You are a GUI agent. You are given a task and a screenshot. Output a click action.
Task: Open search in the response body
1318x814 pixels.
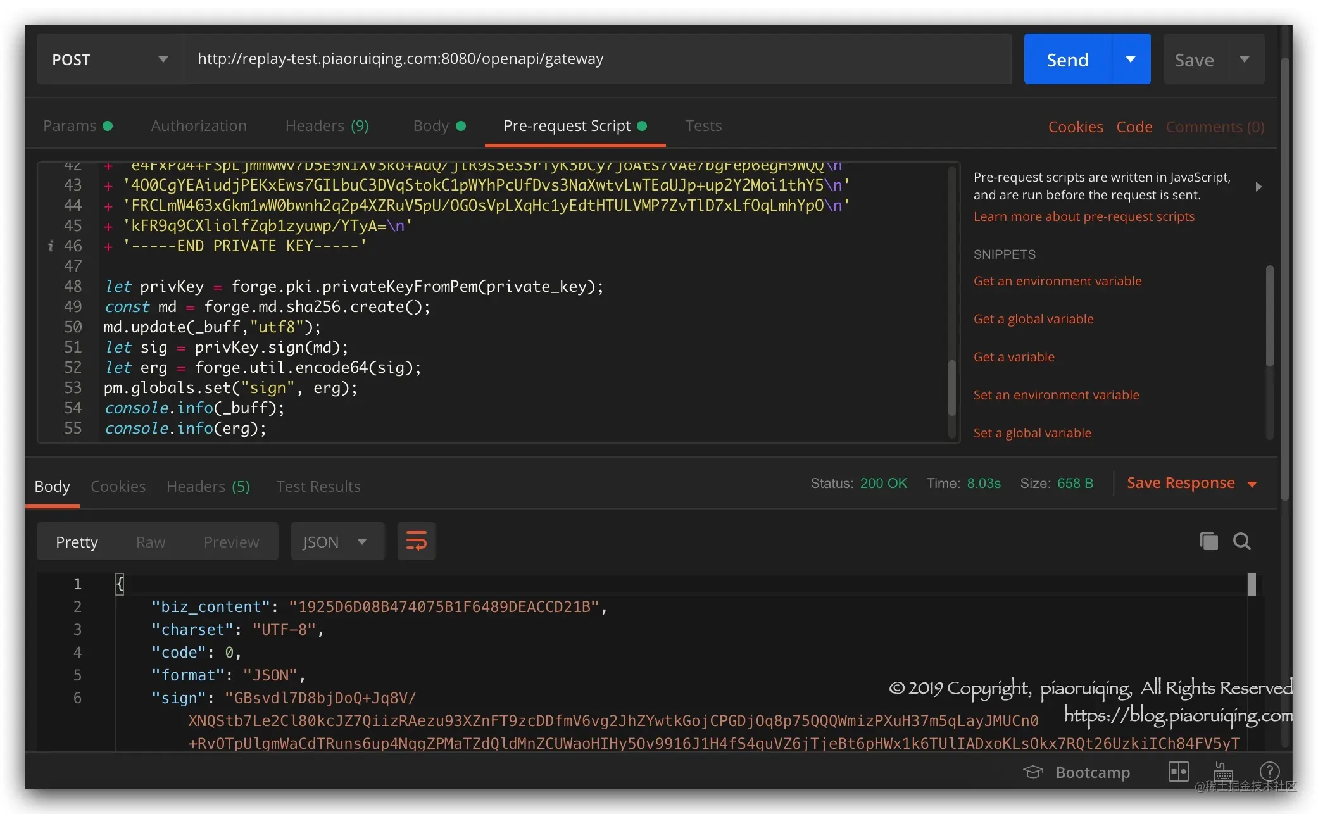coord(1241,541)
